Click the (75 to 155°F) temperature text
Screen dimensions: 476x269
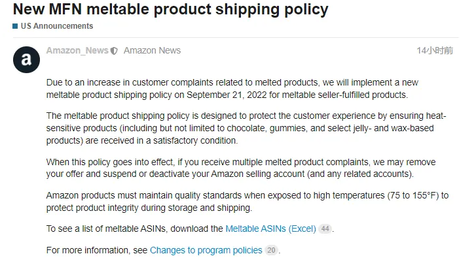[x=413, y=195]
